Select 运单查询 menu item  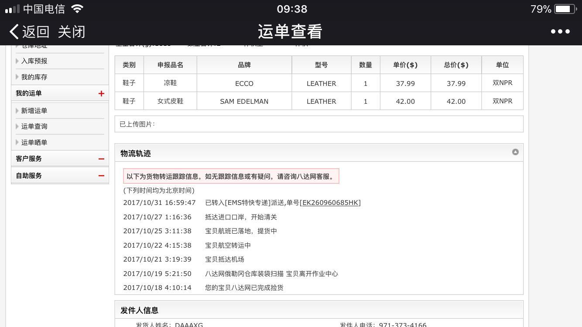[34, 126]
